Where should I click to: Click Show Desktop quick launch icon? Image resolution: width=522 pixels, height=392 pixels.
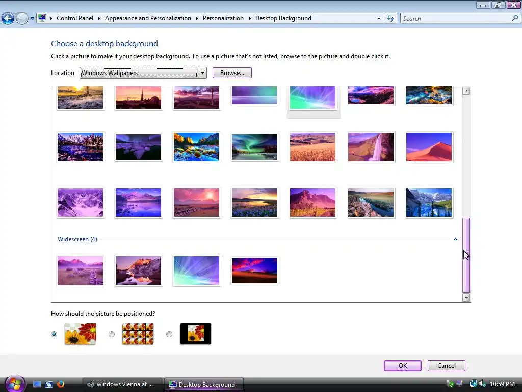tap(37, 384)
